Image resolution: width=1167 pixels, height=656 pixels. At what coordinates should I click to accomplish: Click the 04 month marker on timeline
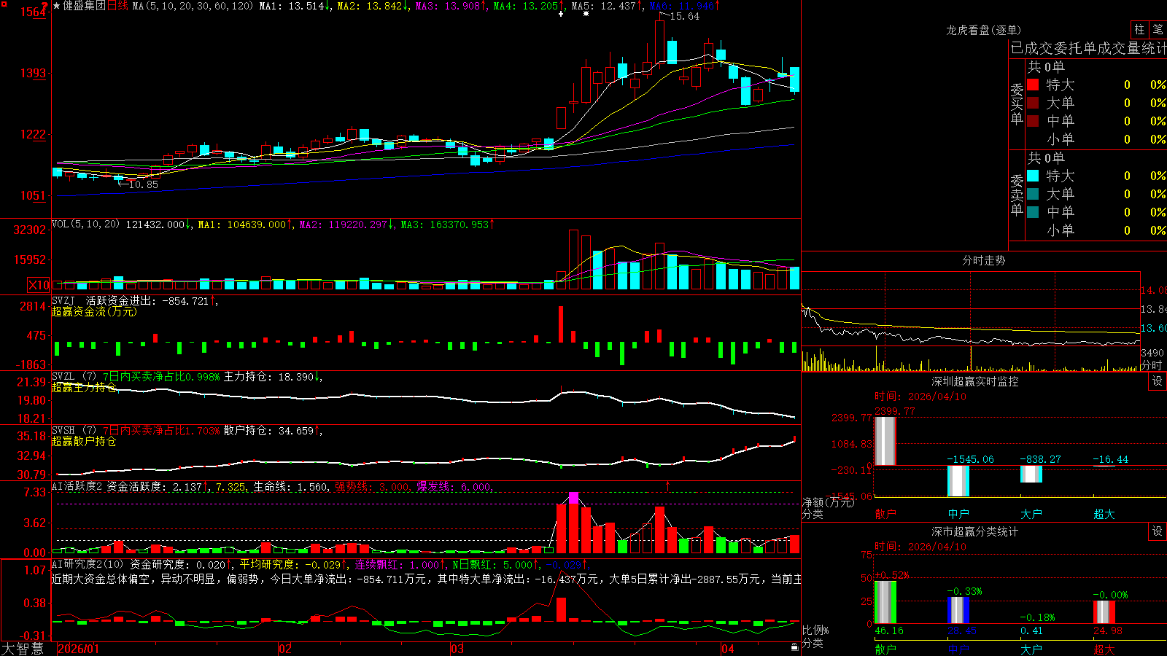pos(727,649)
